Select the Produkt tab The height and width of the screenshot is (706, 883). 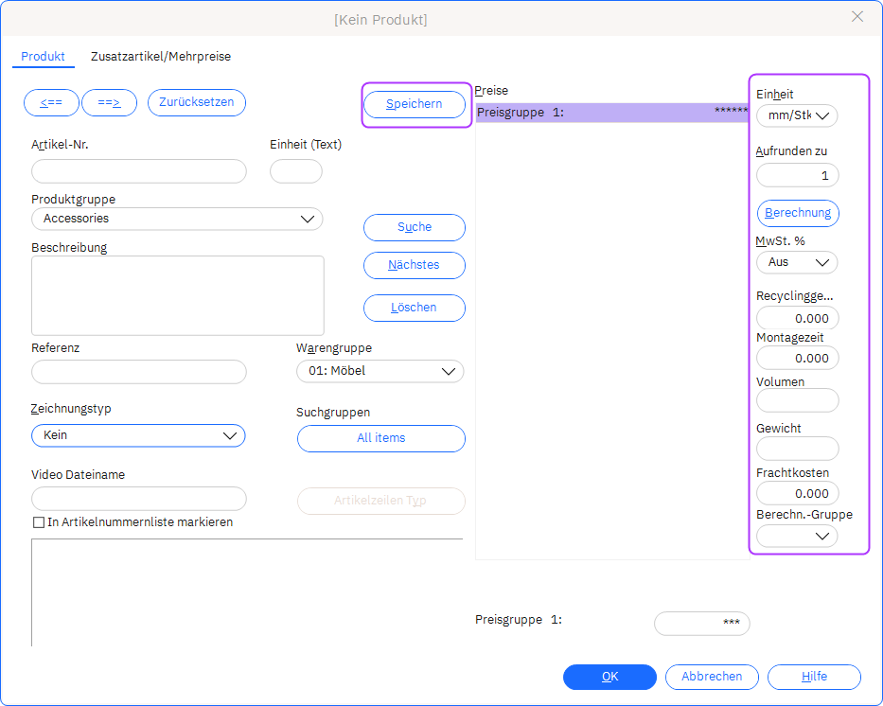pyautogui.click(x=44, y=57)
